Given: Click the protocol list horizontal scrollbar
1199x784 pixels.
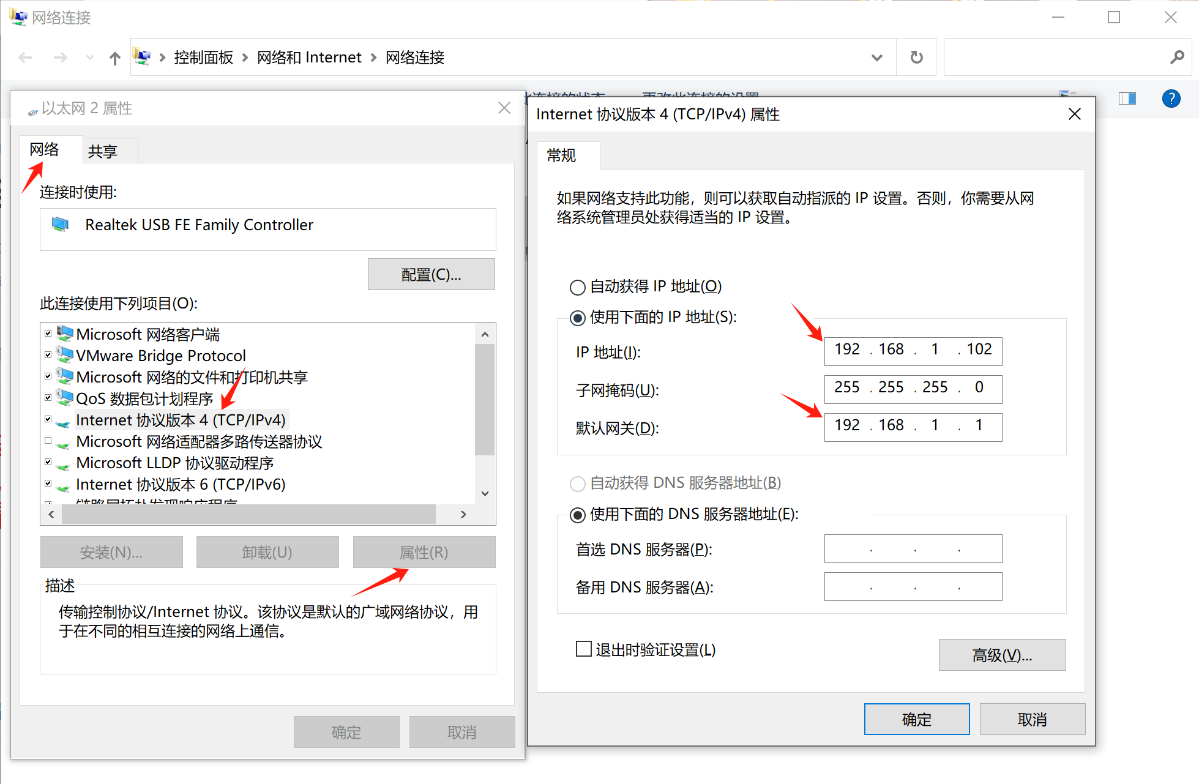Looking at the screenshot, I should pos(248,514).
